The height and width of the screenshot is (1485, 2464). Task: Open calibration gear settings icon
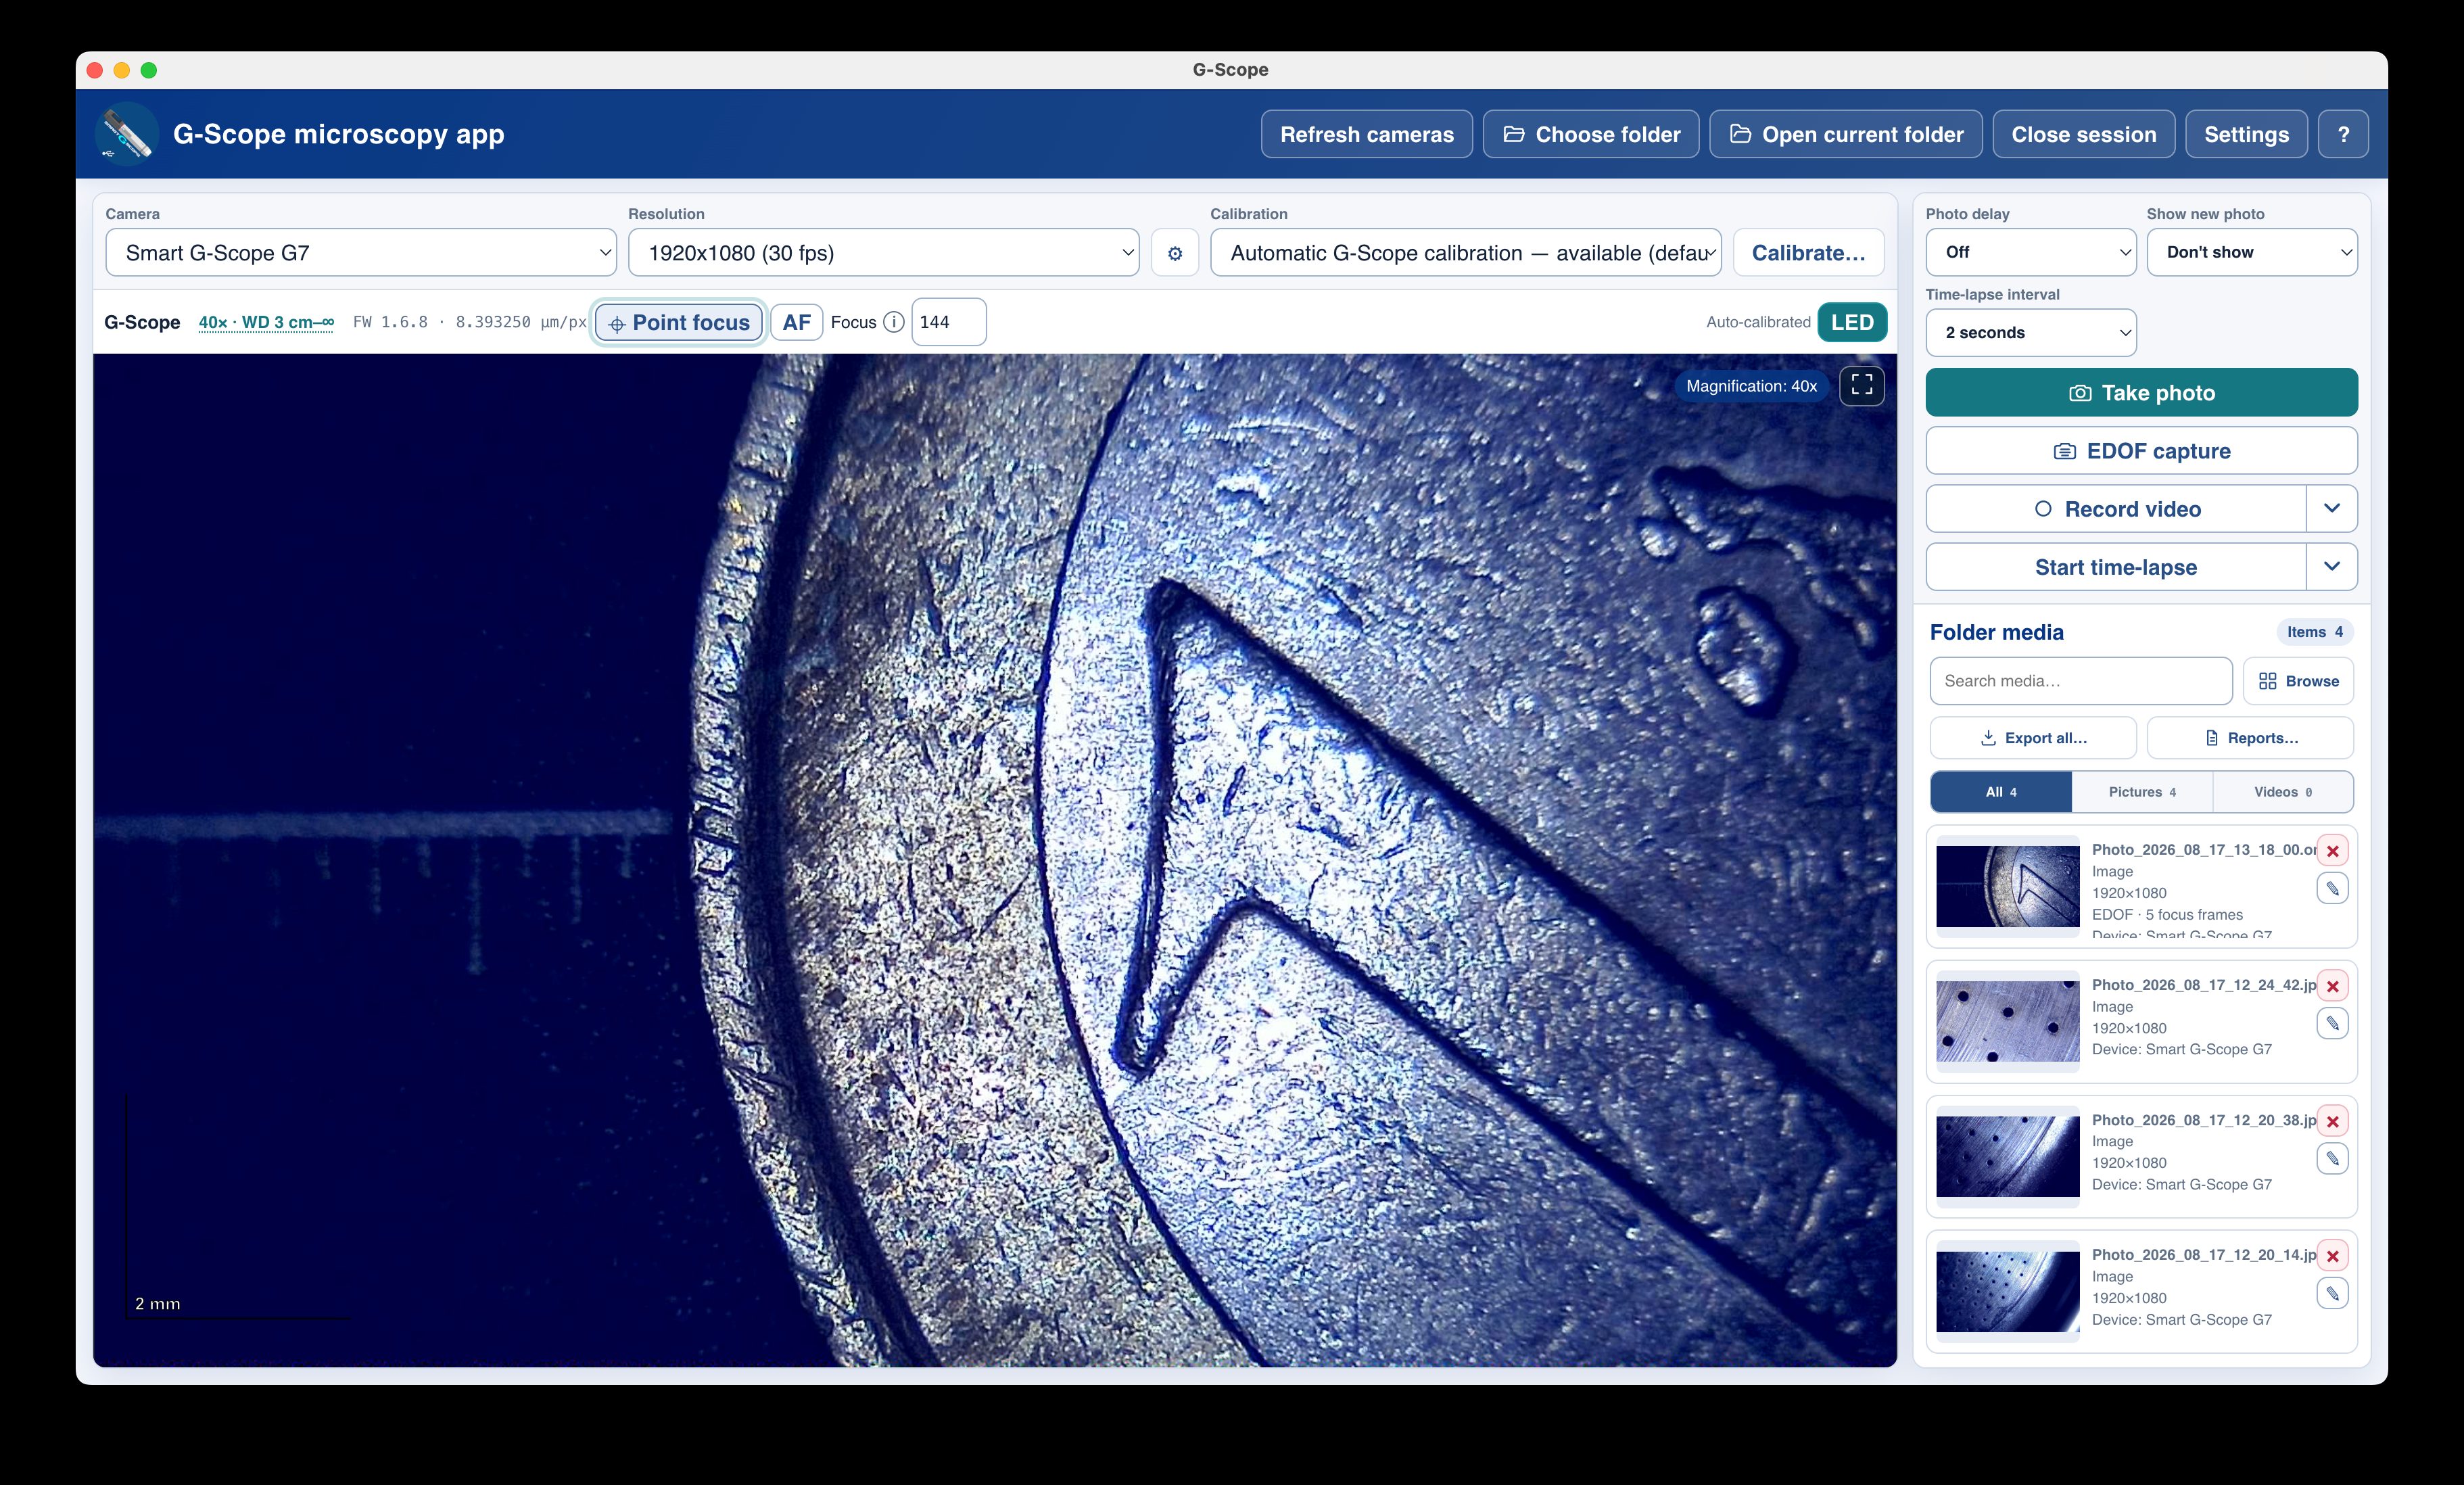pyautogui.click(x=1175, y=253)
